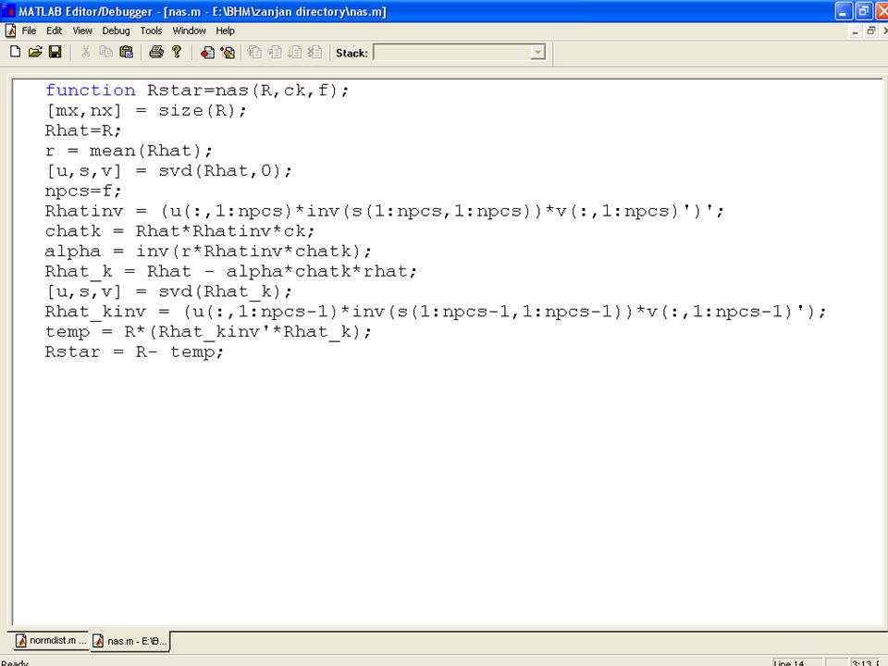Image resolution: width=888 pixels, height=666 pixels.
Task: Click the 'Line 14' status bar indicator
Action: [x=789, y=662]
